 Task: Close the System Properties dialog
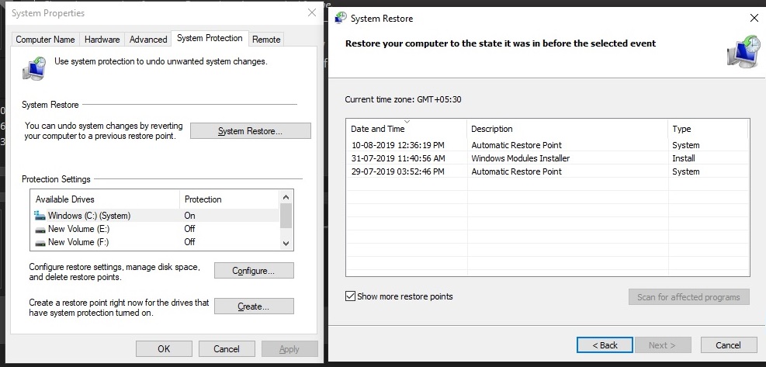pos(311,13)
